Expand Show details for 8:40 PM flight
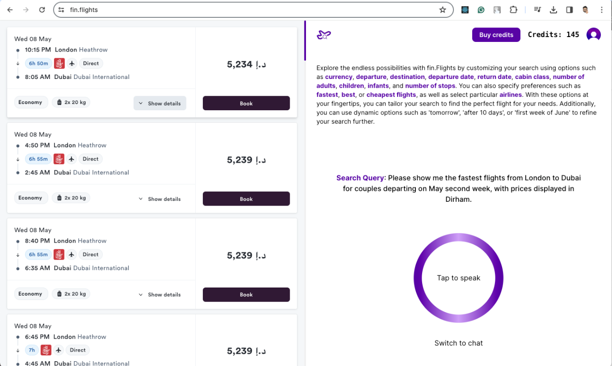Image resolution: width=612 pixels, height=366 pixels. (x=160, y=295)
